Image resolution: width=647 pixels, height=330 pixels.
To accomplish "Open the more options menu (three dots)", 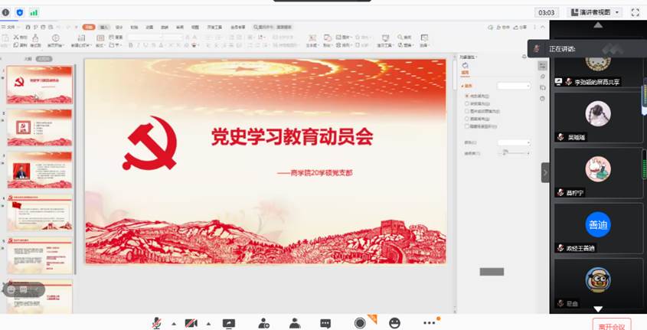I will 428,323.
